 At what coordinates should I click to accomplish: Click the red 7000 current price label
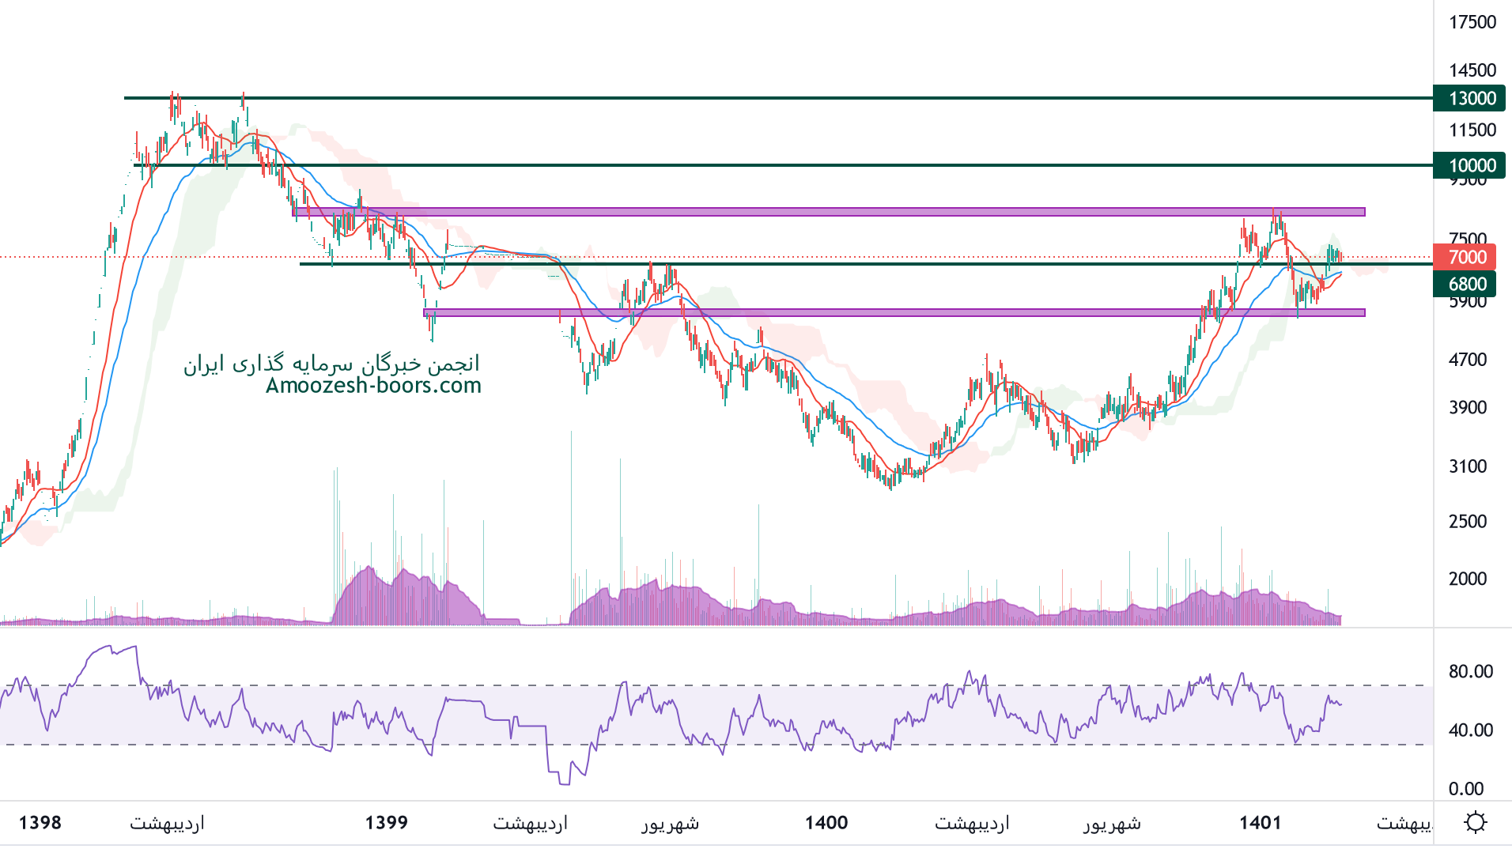[x=1467, y=257]
